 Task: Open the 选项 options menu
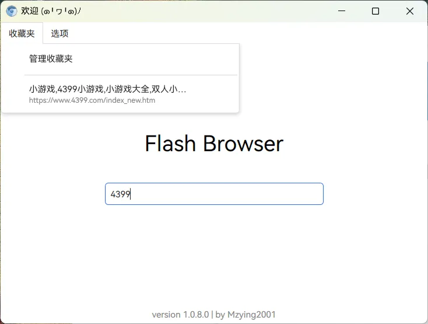click(59, 33)
